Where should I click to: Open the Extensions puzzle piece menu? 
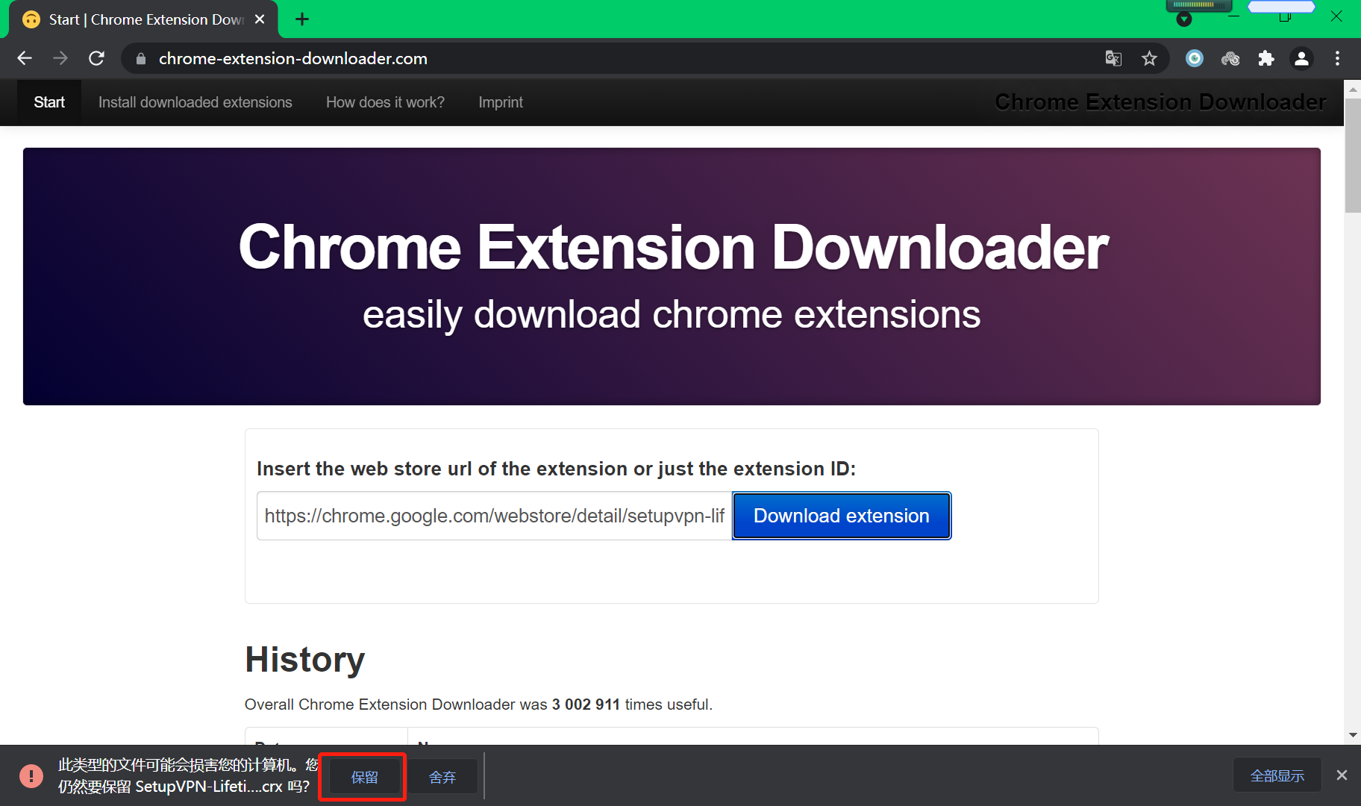tap(1266, 58)
